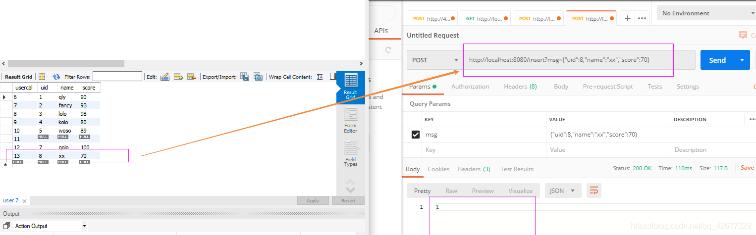
Task: Open the No Environment dropdown
Action: 706,13
